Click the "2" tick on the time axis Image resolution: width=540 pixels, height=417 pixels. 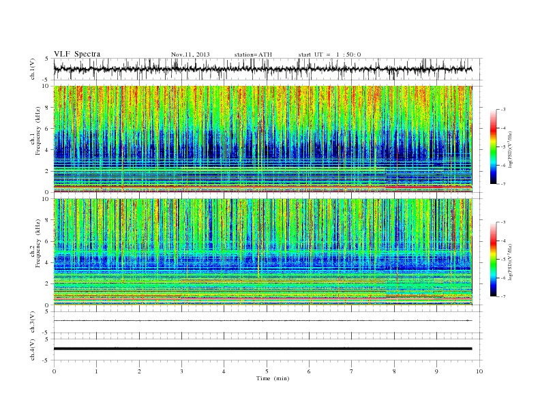pyautogui.click(x=139, y=371)
